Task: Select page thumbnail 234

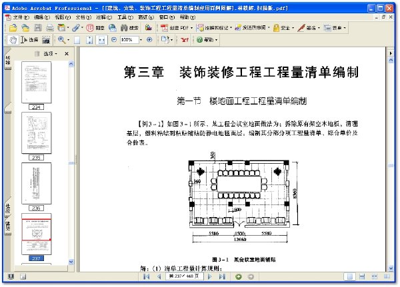Action: point(36,83)
